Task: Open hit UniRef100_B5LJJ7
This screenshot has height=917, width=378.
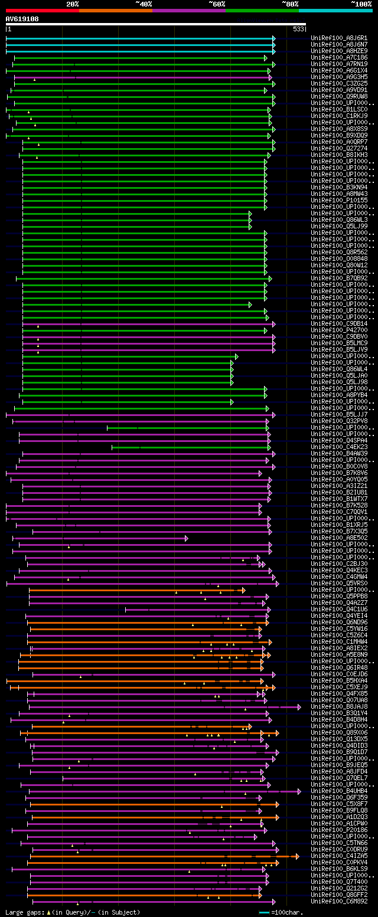Action: tap(339, 415)
